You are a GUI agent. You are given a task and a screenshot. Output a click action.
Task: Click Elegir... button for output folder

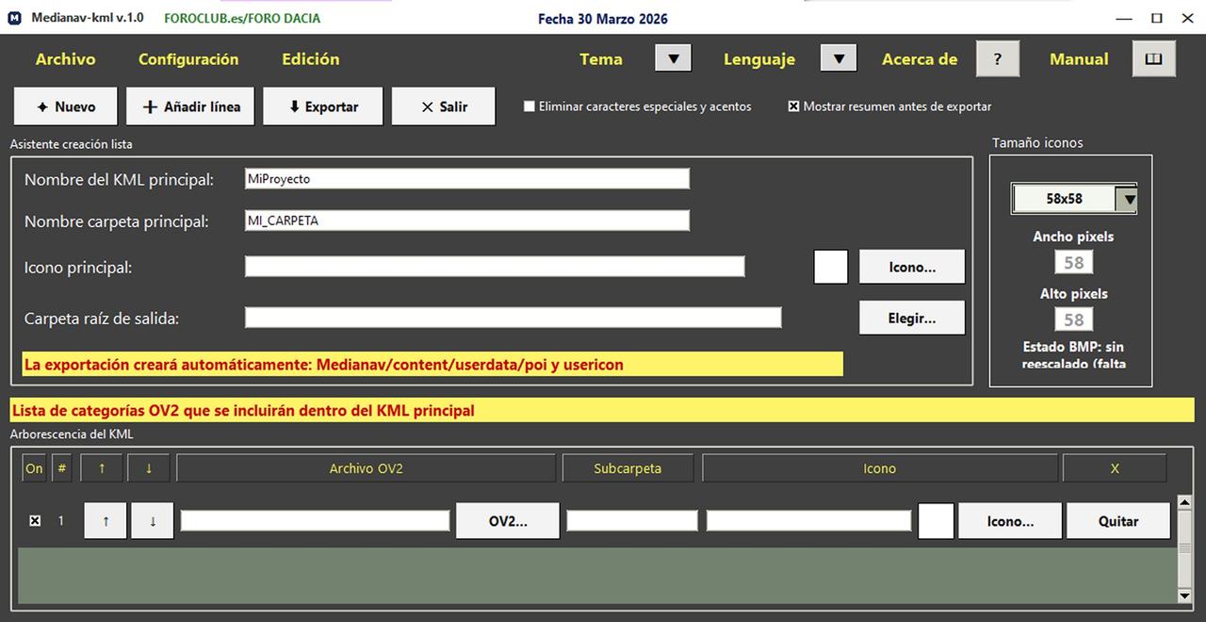click(x=912, y=318)
